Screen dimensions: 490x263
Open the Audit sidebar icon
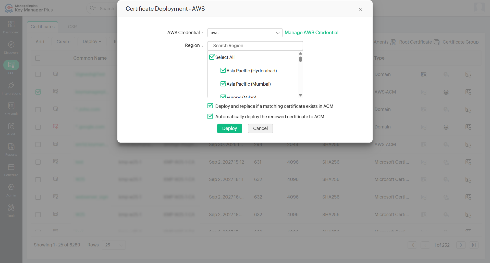click(11, 129)
